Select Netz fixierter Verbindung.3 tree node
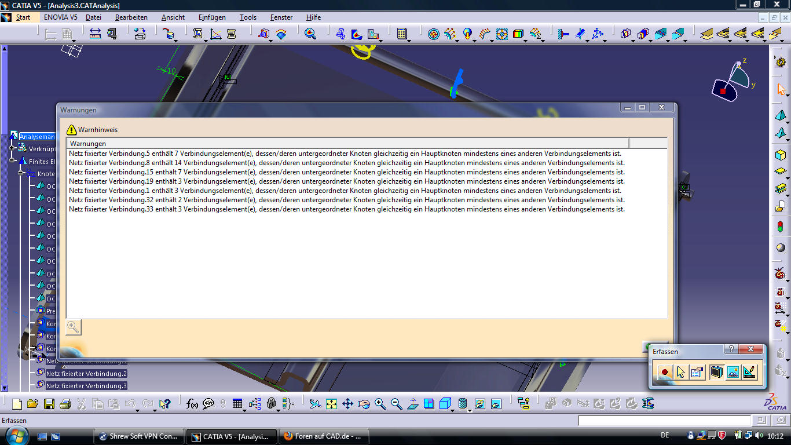Screen dimensions: 791x445 tap(86, 386)
